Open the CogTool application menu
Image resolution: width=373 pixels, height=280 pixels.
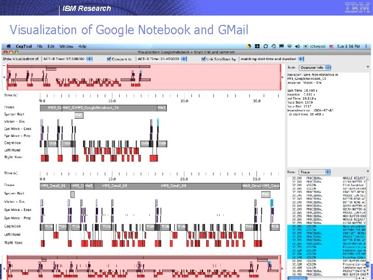tap(24, 47)
